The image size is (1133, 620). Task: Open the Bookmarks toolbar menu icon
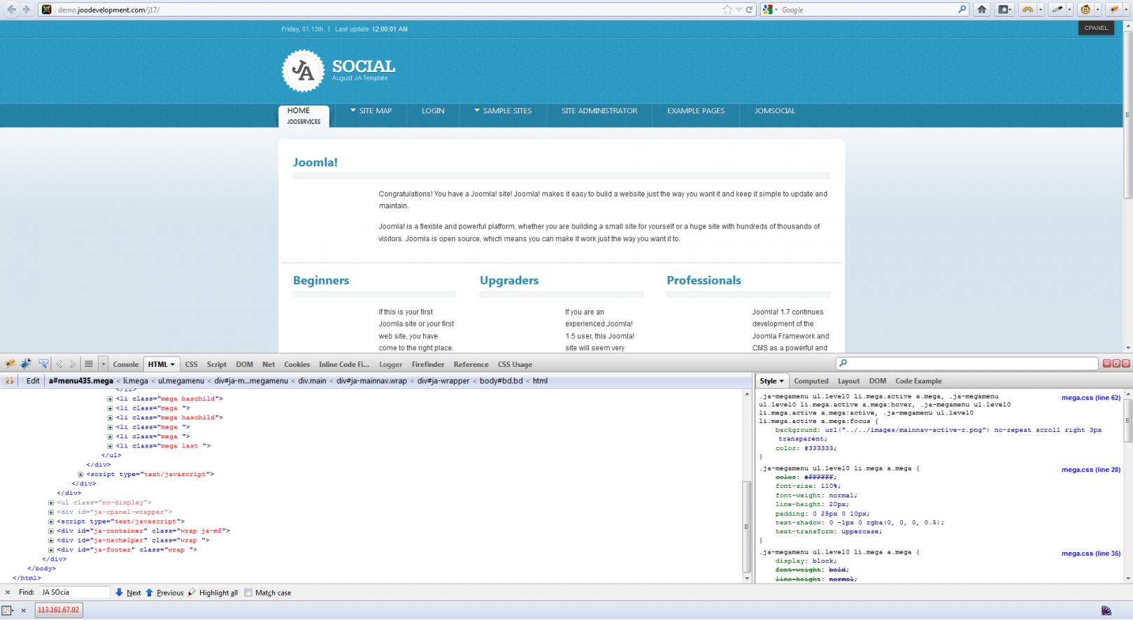[x=1004, y=10]
